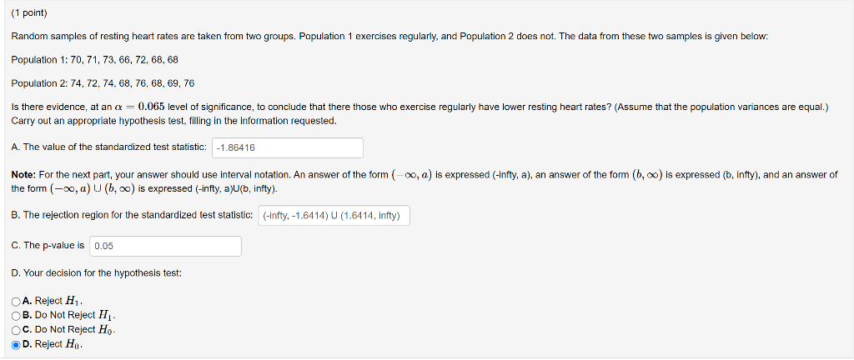This screenshot has width=854, height=360.
Task: Click the 'D. Your decision for the hypothesis test' heading
Action: [97, 273]
